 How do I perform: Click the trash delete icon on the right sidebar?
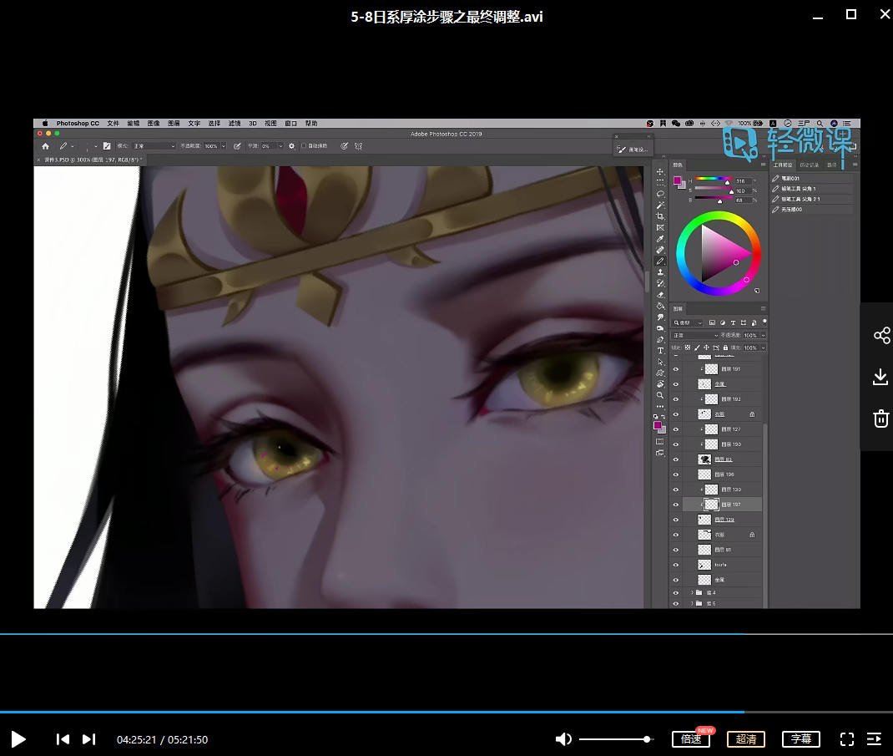click(x=881, y=419)
